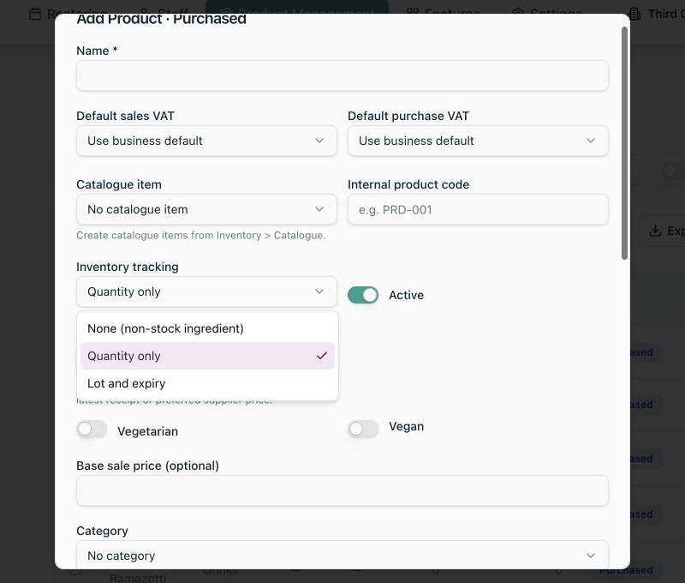The height and width of the screenshot is (583, 685).
Task: Collapse the Inventory tracking dropdown
Action: coord(206,291)
